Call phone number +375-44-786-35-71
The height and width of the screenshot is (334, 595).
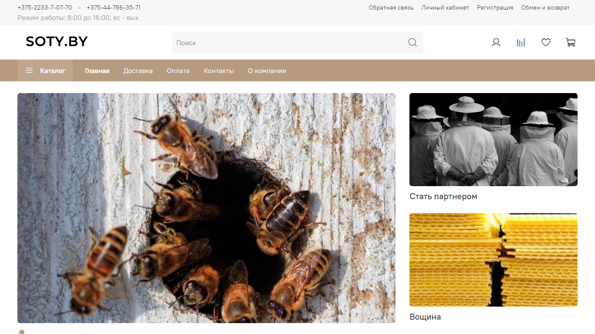coord(114,7)
